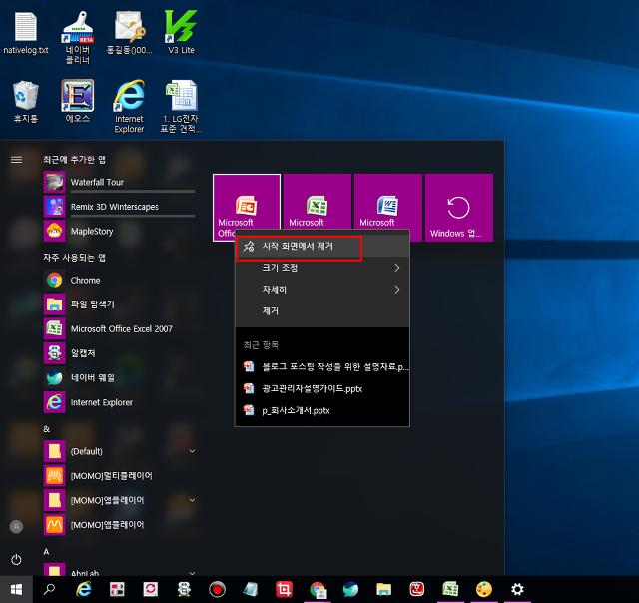This screenshot has height=603, width=639.
Task: Launch 알캡처 from the app list
Action: [x=120, y=353]
